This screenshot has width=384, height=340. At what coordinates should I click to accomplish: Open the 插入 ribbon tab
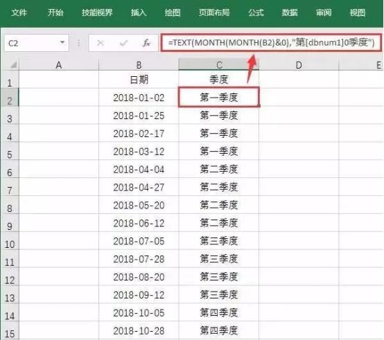coord(139,12)
